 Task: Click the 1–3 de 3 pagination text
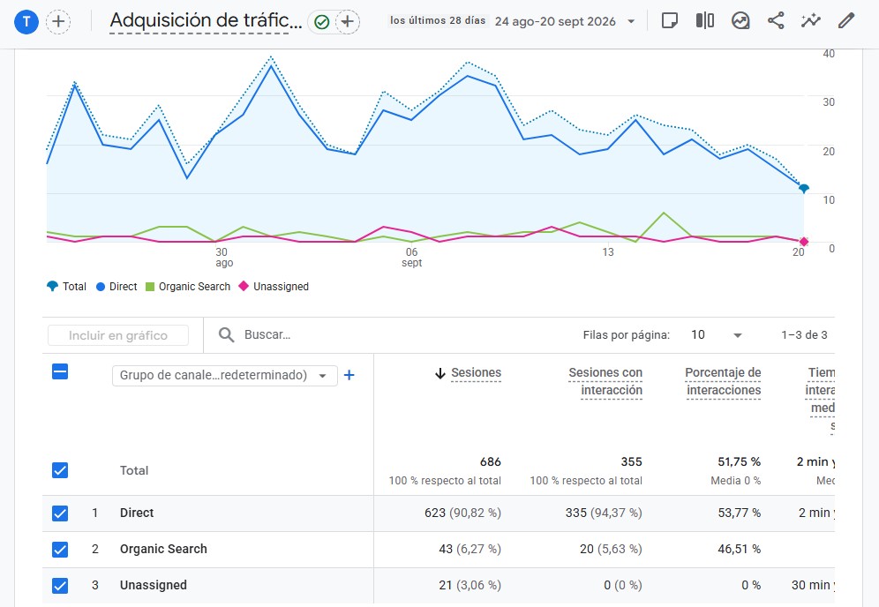pos(804,334)
